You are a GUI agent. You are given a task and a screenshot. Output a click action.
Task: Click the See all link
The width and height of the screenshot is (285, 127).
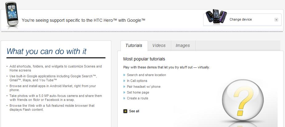pyautogui.click(x=134, y=111)
